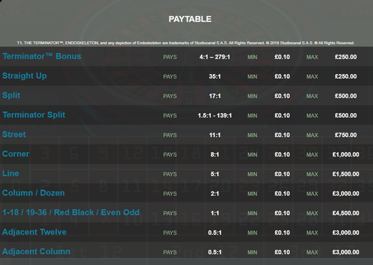The width and height of the screenshot is (373, 265).
Task: Click the PAYTABLE heading
Action: click(x=190, y=19)
